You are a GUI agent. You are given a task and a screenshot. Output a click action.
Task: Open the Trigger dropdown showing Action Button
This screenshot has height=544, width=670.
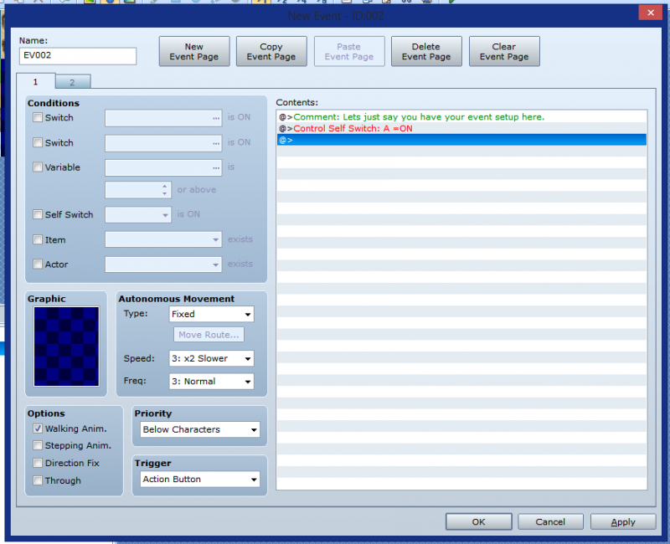click(198, 480)
